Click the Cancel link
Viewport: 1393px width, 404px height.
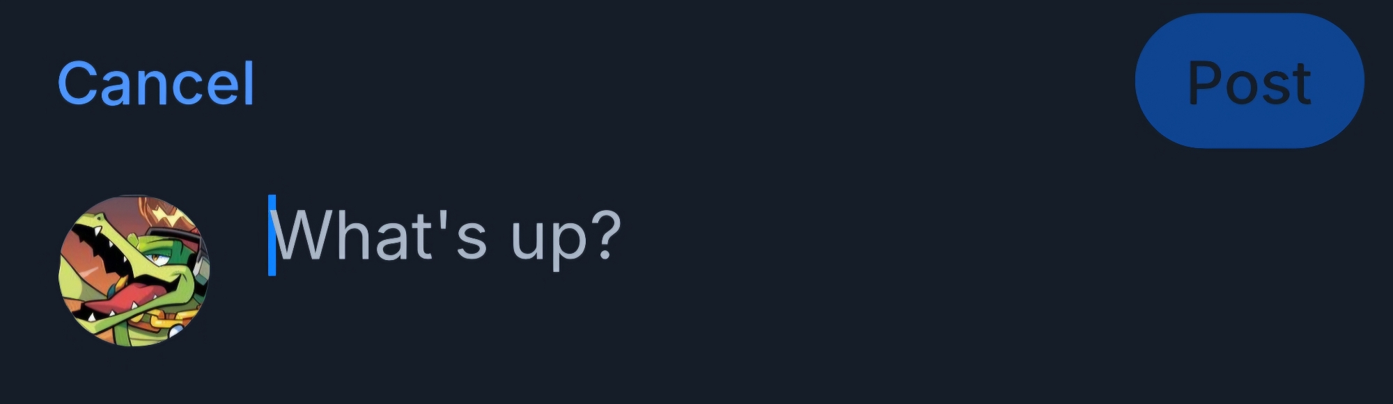tap(156, 83)
